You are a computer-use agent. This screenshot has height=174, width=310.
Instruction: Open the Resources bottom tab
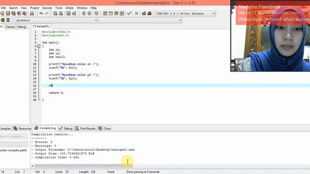[x=23, y=129]
